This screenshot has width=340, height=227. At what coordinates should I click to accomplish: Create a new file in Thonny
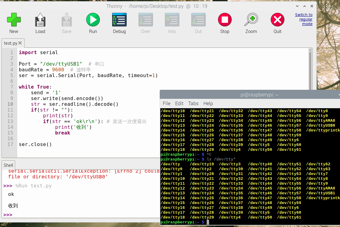click(14, 20)
